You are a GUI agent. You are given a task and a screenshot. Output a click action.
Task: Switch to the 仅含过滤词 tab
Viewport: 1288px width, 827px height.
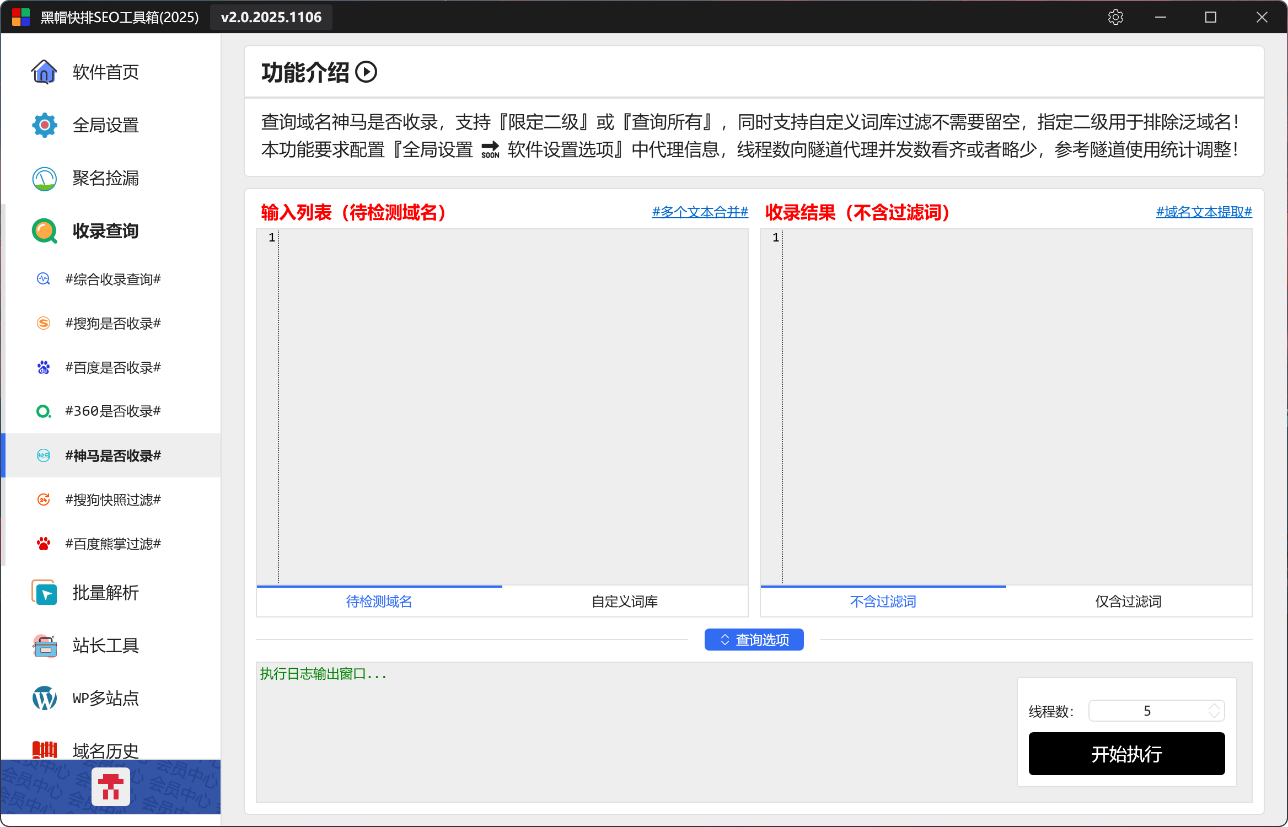click(x=1128, y=602)
